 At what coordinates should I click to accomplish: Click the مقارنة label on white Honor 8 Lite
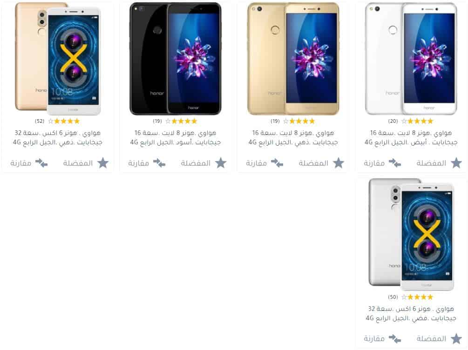click(374, 163)
